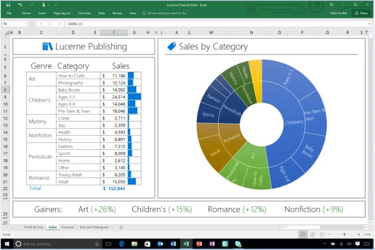Viewport: 375px width, 250px height.
Task: Switch to the Formulas tab
Action: click(84, 13)
